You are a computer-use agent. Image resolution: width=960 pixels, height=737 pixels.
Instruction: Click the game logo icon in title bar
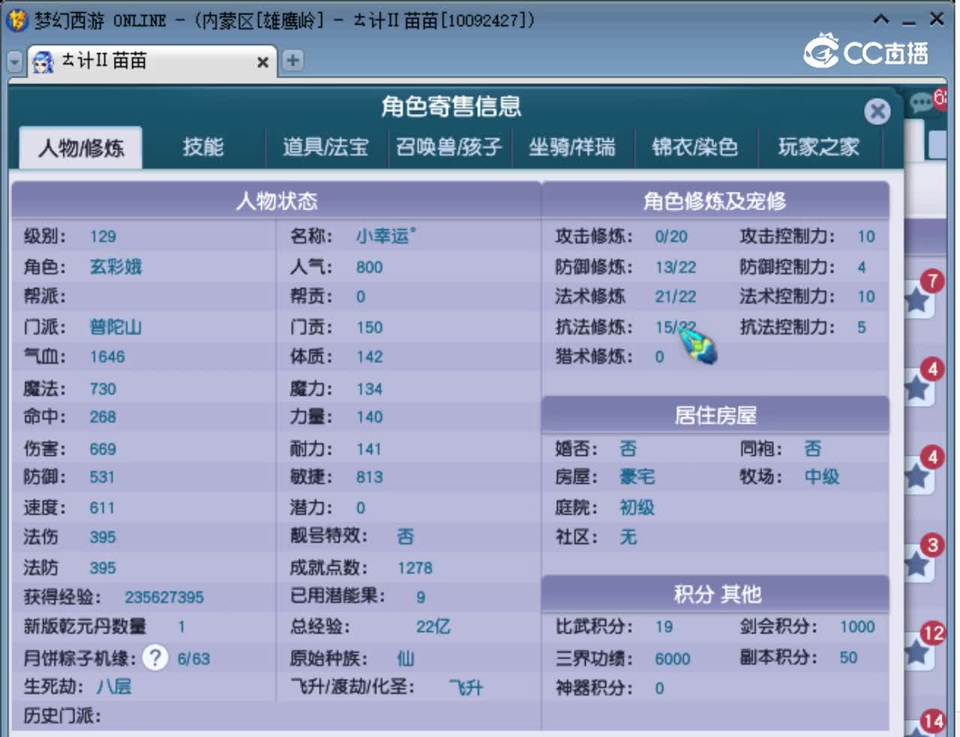[x=16, y=20]
